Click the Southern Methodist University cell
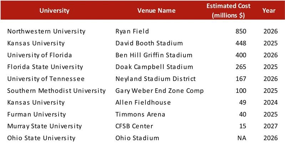Image resolution: width=285 pixels, height=143 pixels. click(x=56, y=91)
